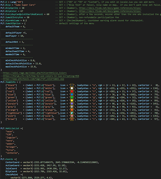The width and height of the screenshot is (161, 179).
Task: Click the PLT.TeamInfo table declaration
Action: 10,82
